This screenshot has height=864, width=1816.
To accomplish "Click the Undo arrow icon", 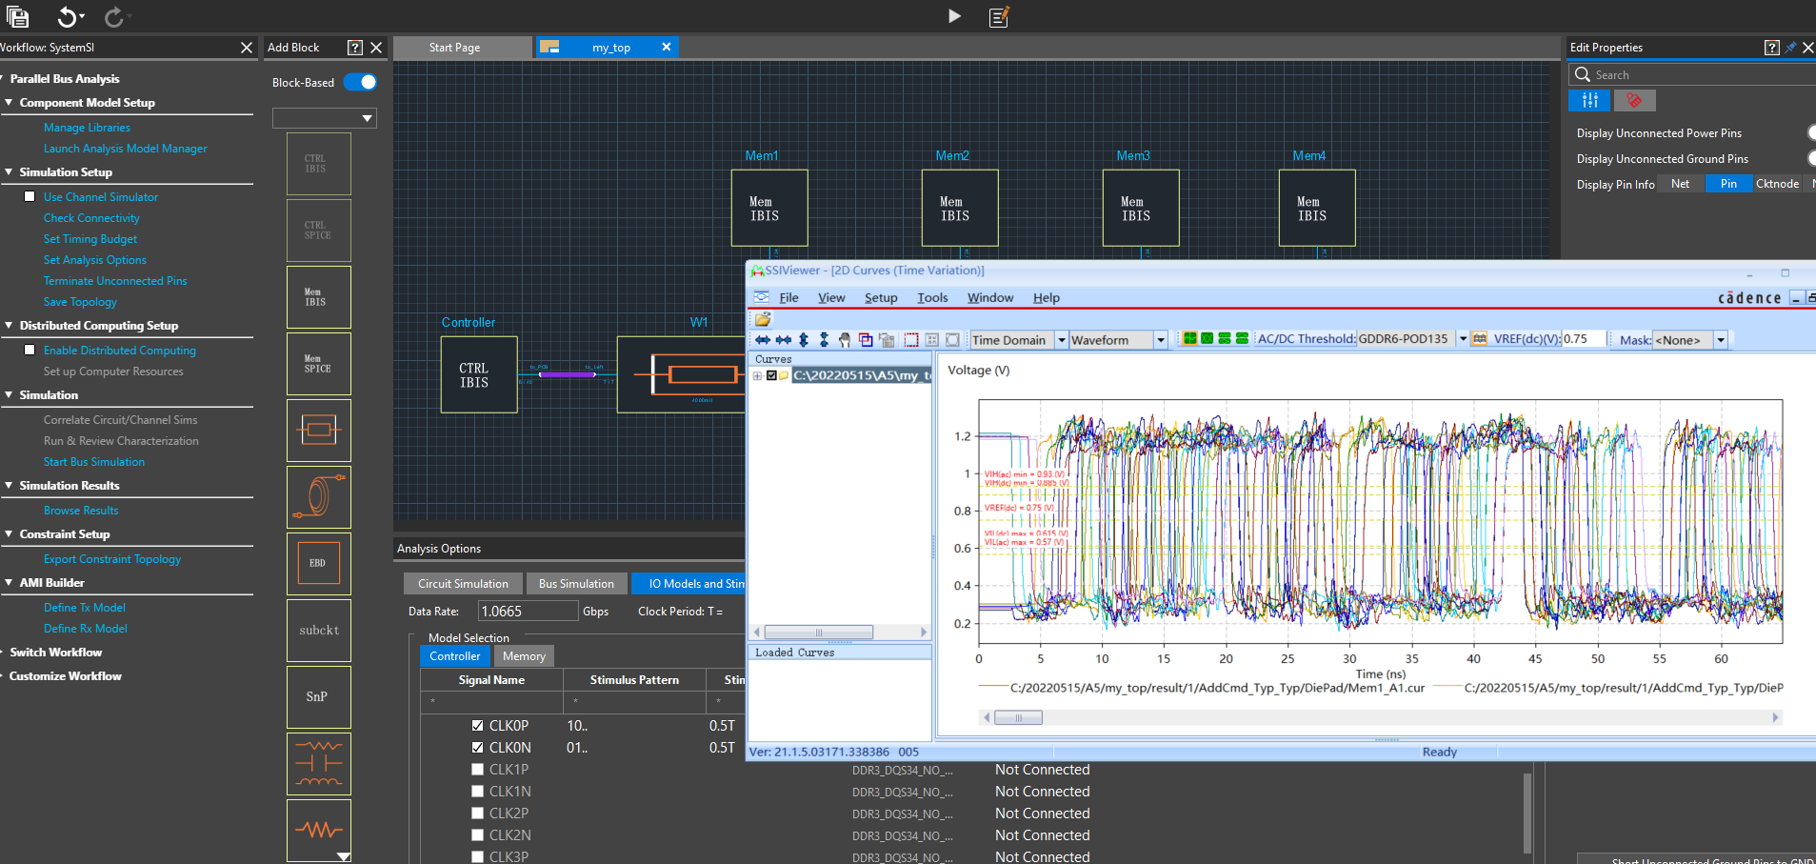I will tap(67, 16).
